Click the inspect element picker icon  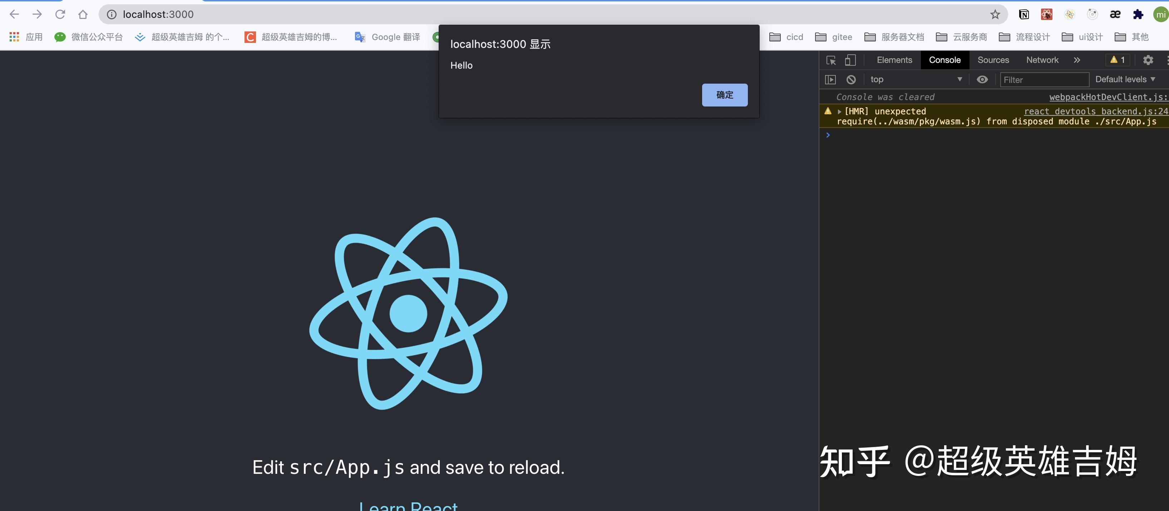(x=831, y=60)
